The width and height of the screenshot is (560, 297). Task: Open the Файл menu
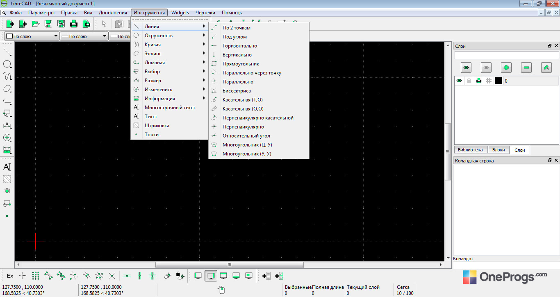pyautogui.click(x=16, y=13)
